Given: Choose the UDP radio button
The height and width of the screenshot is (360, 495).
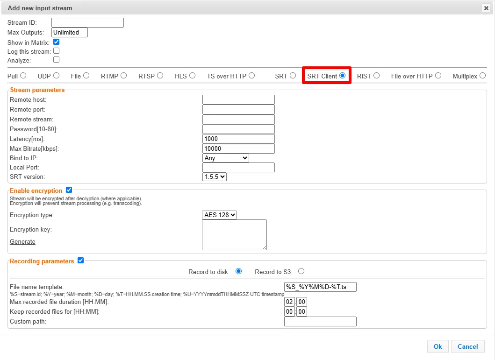Looking at the screenshot, I should click(x=57, y=76).
